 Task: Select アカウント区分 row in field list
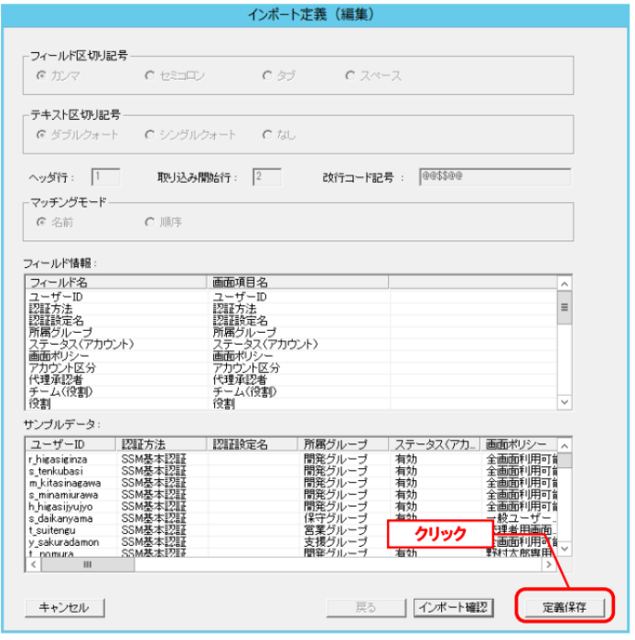[292, 368]
